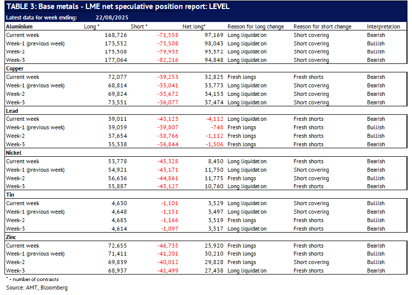Select the 'Aluminium' section heading
The width and height of the screenshot is (412, 295).
tap(19, 26)
